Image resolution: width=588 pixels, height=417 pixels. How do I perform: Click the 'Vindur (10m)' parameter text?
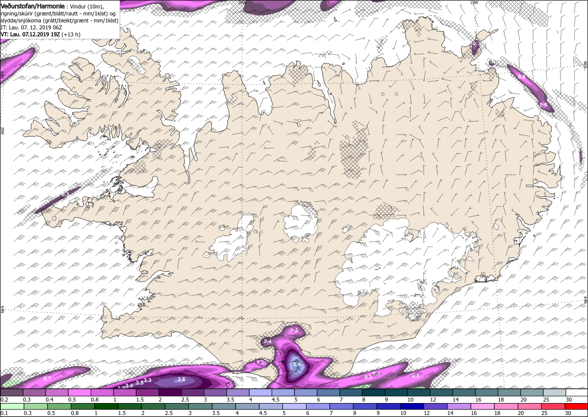pos(87,7)
